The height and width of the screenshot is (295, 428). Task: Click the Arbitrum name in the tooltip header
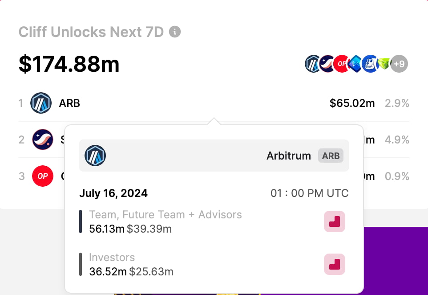(288, 156)
